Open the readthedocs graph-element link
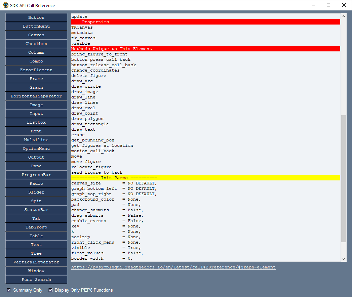Viewport: 352px width, 297px height. click(x=173, y=267)
